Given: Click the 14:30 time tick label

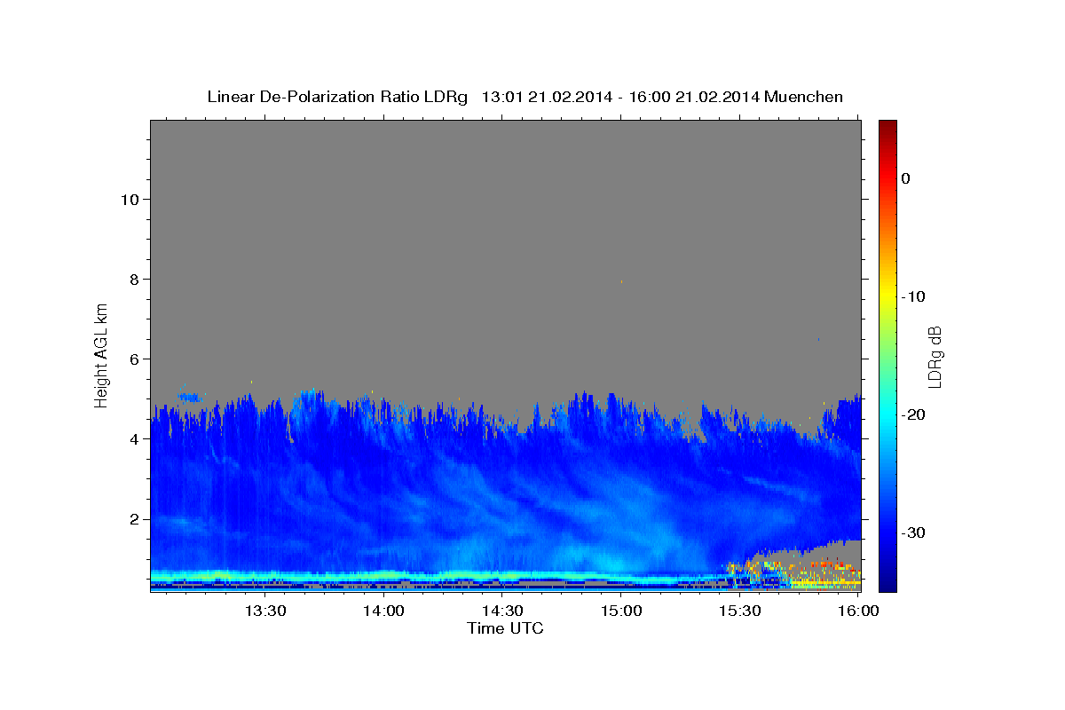Looking at the screenshot, I should pyautogui.click(x=502, y=611).
